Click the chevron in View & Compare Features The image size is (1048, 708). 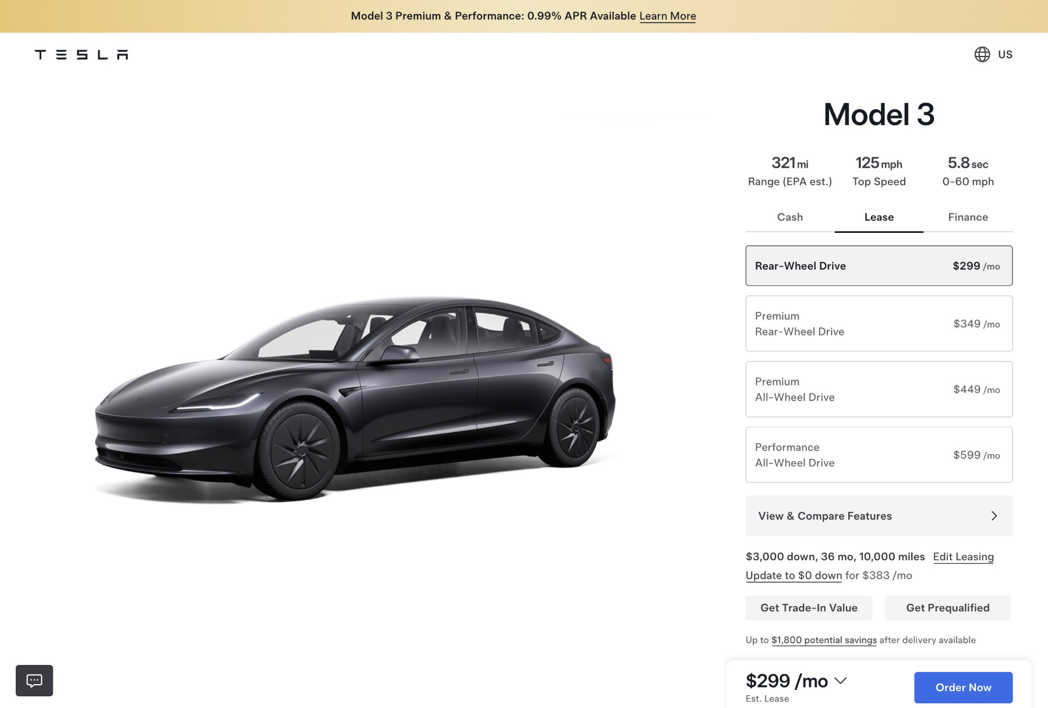click(x=994, y=516)
